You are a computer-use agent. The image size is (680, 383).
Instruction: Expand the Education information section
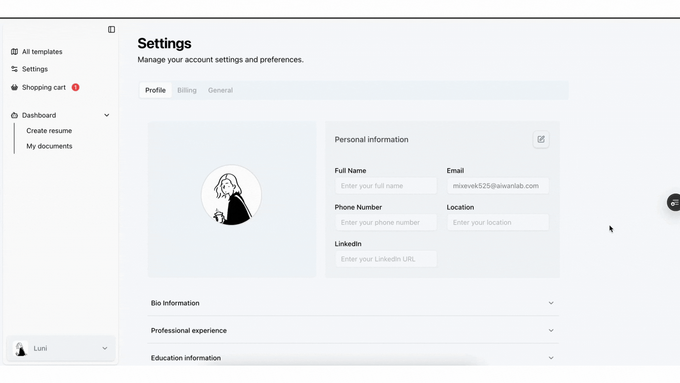(551, 358)
